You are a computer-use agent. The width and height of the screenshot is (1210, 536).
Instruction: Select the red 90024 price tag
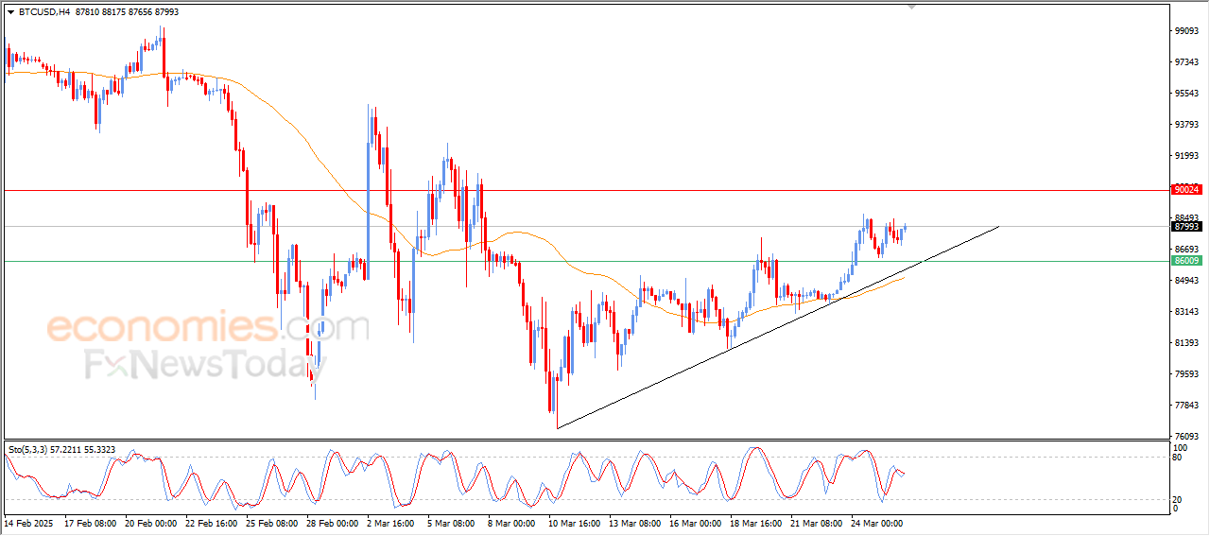[1185, 190]
